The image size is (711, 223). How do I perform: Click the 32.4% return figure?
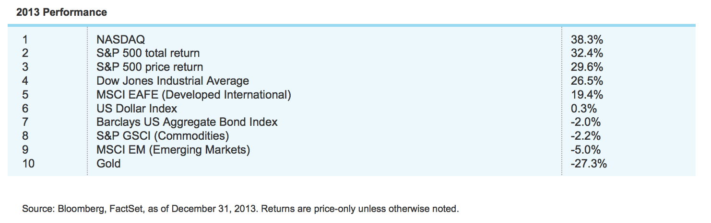(587, 53)
